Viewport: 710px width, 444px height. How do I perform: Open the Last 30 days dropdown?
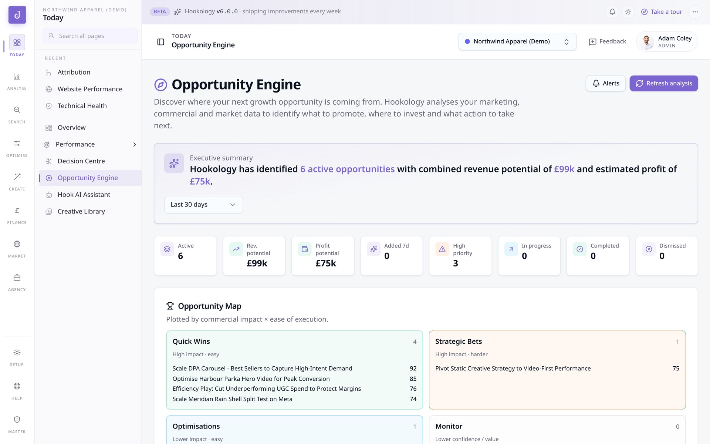point(203,205)
